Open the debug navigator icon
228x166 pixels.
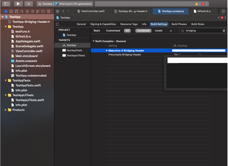38,11
